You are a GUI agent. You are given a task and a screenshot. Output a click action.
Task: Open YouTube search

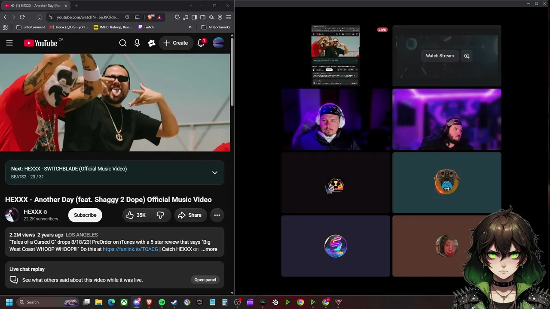(123, 43)
